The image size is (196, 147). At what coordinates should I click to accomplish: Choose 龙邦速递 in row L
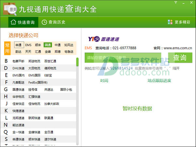pyautogui.click(x=18, y=118)
